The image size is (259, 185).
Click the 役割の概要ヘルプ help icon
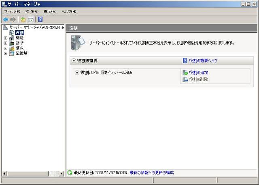[185, 60]
